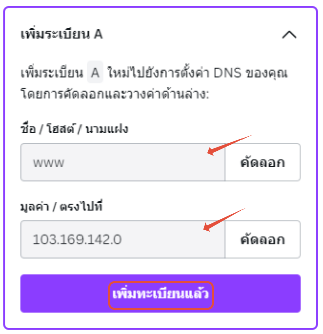Select the 103.169.142.0 value field
Viewport: 323px width, 334px height.
click(123, 239)
